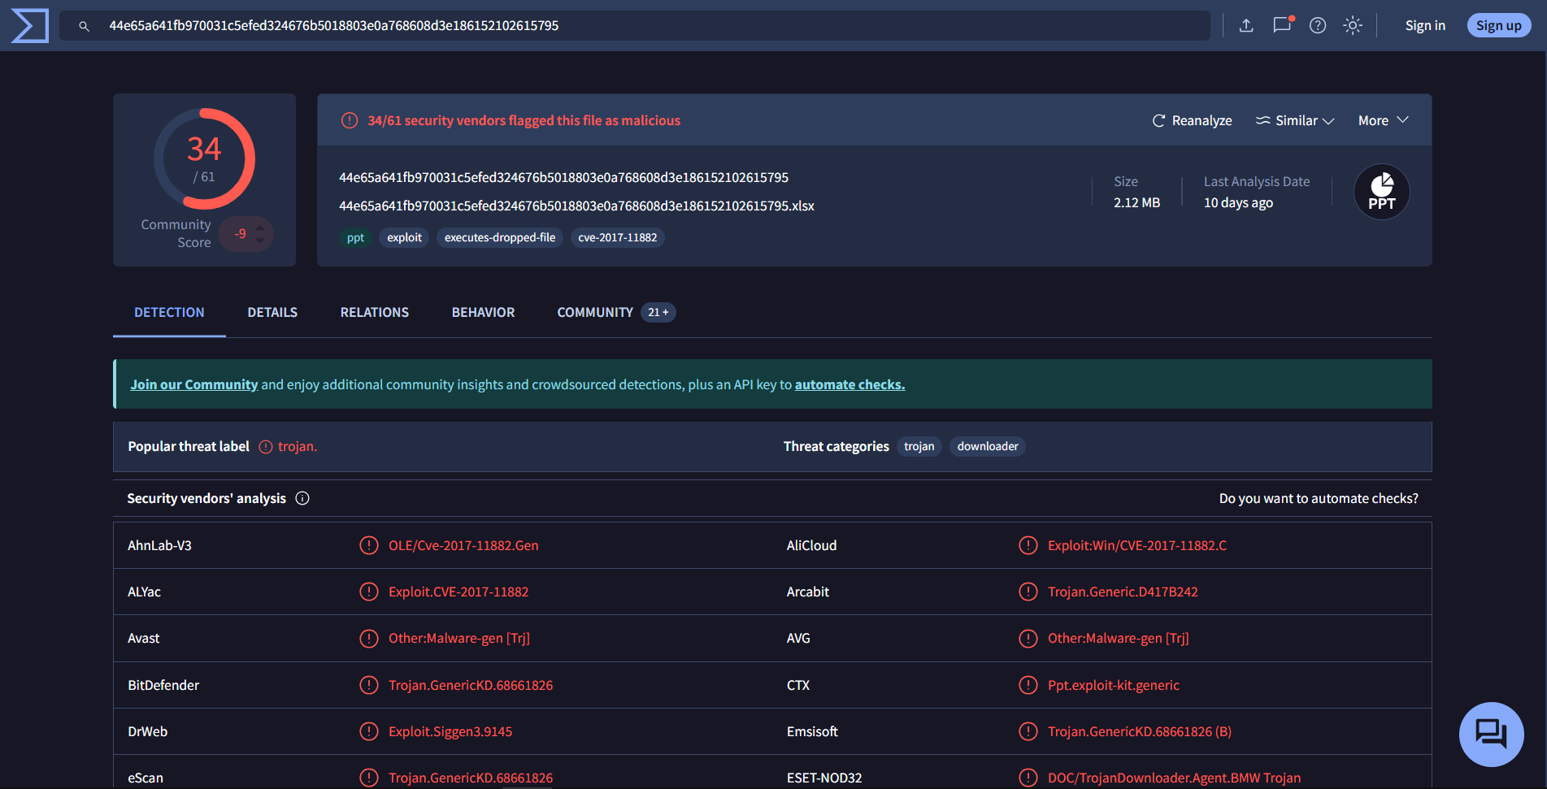Open the Community tab

point(595,313)
